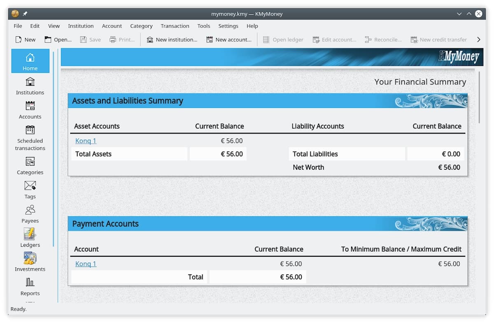Click the KMyMoney logo banner
Image resolution: width=494 pixels, height=323 pixels.
click(459, 57)
